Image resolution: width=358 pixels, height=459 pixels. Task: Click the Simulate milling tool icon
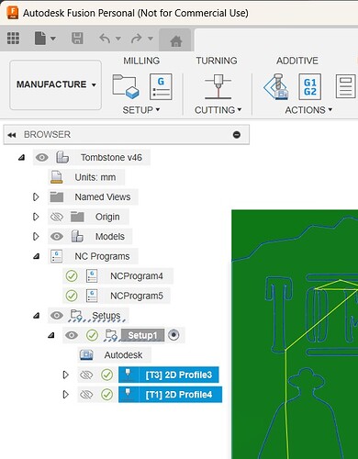click(276, 86)
